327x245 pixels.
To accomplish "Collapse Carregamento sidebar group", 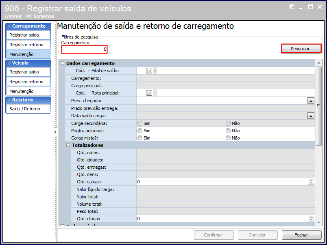I will [9, 26].
